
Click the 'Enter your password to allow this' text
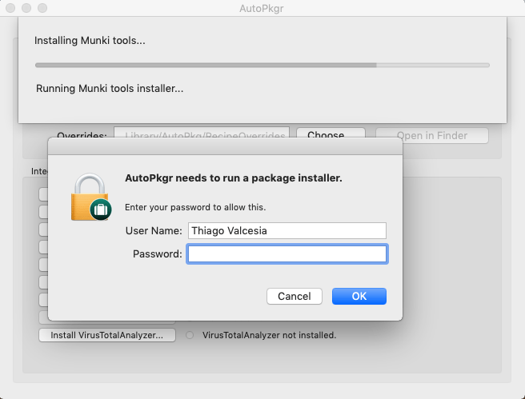[195, 207]
